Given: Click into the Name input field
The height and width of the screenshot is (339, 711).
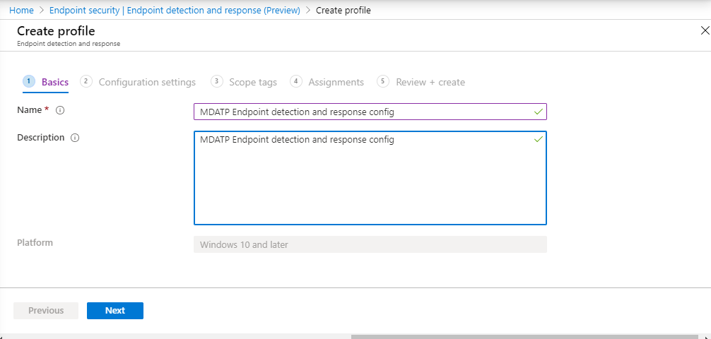Looking at the screenshot, I should pyautogui.click(x=370, y=112).
